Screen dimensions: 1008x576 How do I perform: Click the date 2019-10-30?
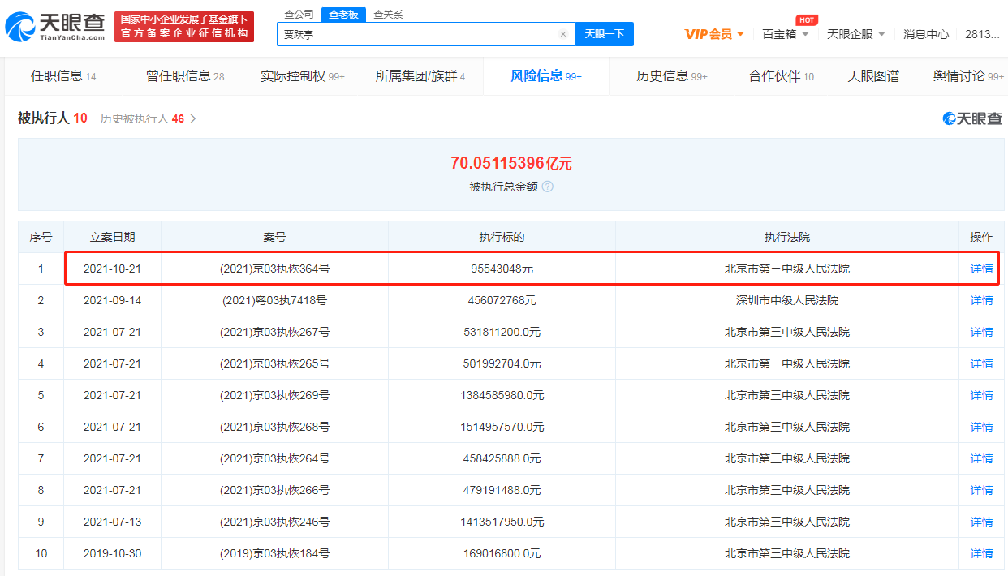(x=113, y=553)
